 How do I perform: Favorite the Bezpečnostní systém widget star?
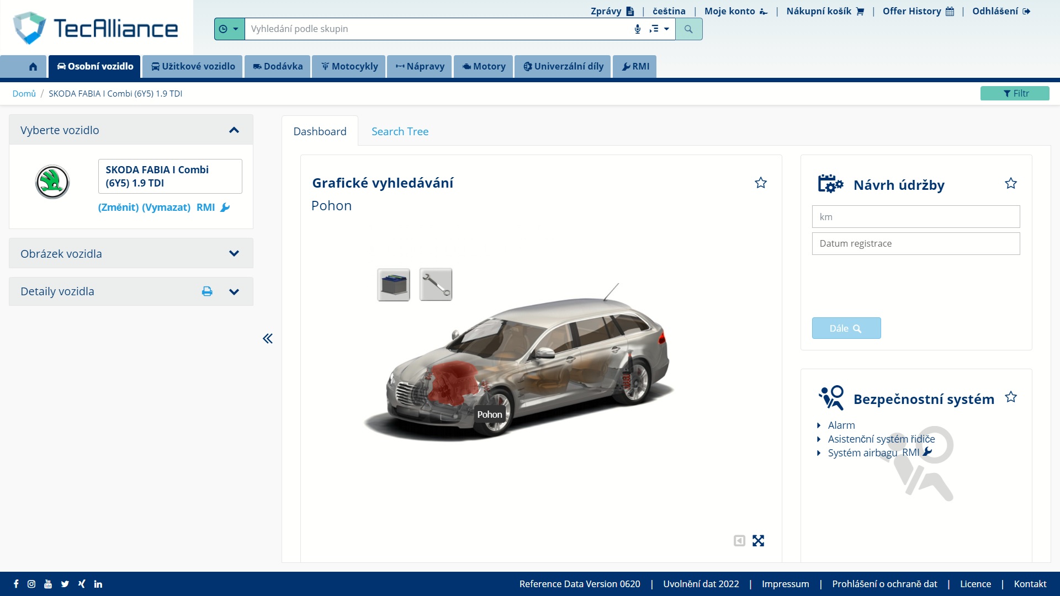(x=1011, y=397)
